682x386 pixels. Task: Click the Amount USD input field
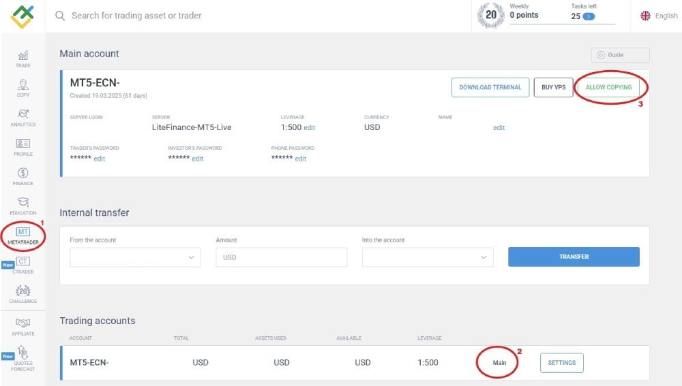[x=282, y=257]
